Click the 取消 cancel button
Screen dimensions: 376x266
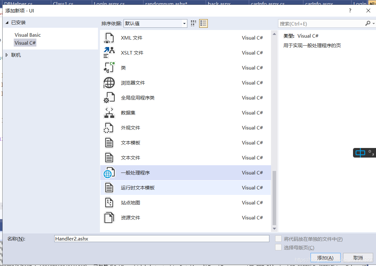click(x=358, y=258)
